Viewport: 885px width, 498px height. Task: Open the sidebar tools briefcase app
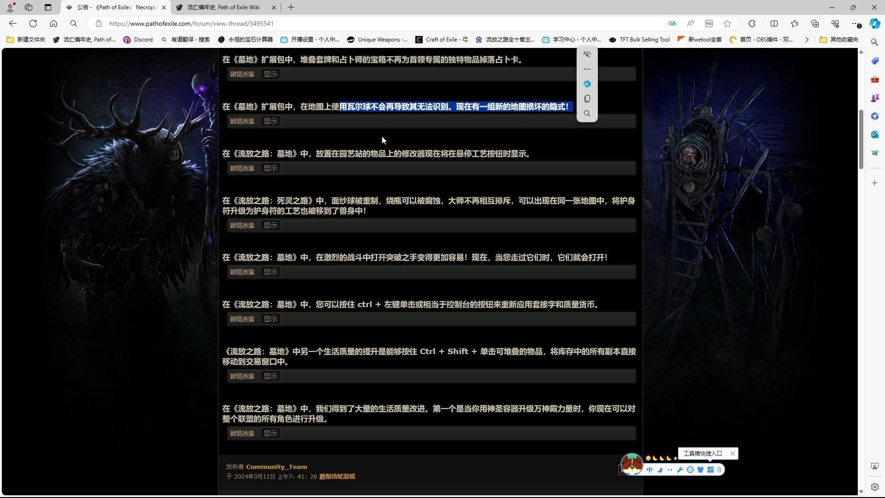(874, 79)
